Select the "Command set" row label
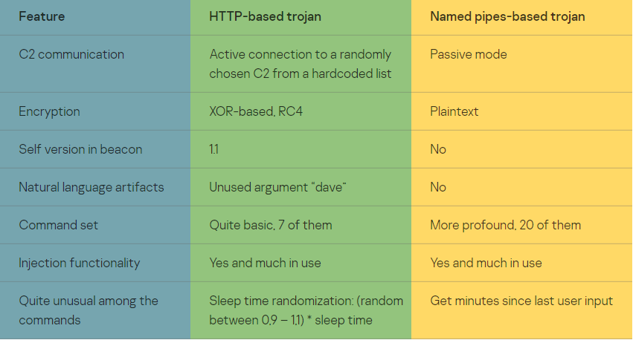 58,225
